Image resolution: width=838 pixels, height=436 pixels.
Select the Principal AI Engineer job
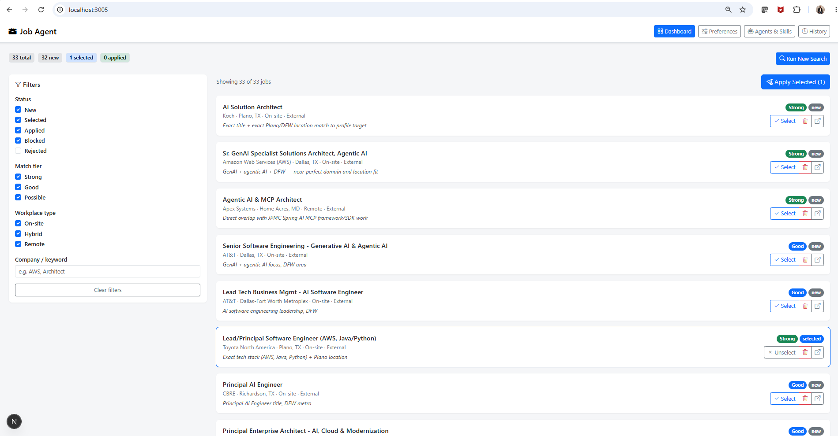785,399
